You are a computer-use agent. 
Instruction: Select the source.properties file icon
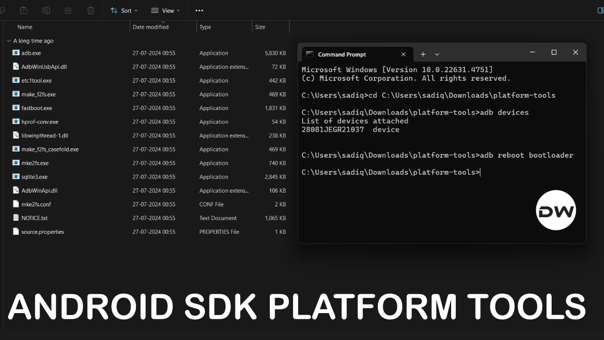pyautogui.click(x=17, y=231)
